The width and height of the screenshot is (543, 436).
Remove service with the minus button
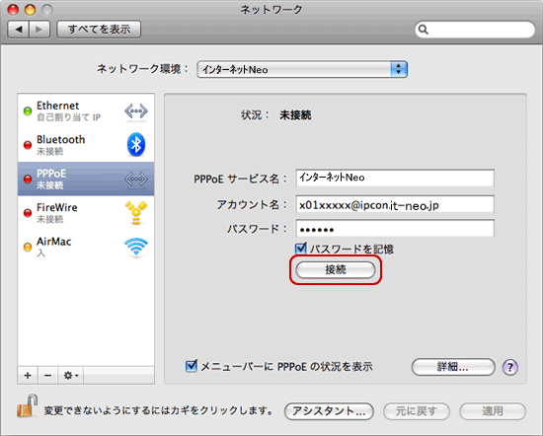click(48, 376)
